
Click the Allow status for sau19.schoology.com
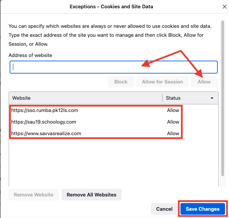(x=173, y=122)
